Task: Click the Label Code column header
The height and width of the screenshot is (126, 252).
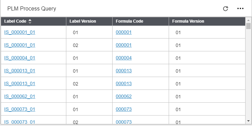Action: coord(33,21)
